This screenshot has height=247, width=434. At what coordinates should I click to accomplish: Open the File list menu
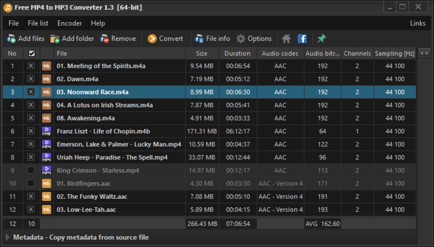(38, 23)
